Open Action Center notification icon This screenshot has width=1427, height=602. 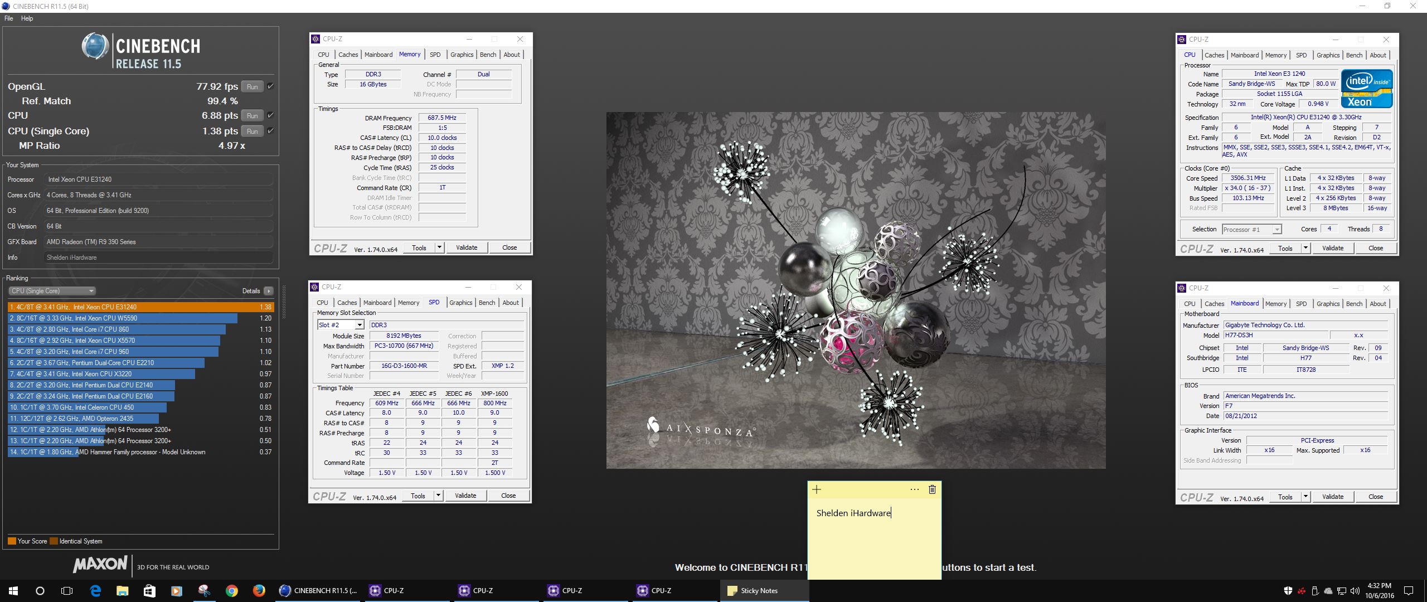pyautogui.click(x=1409, y=591)
